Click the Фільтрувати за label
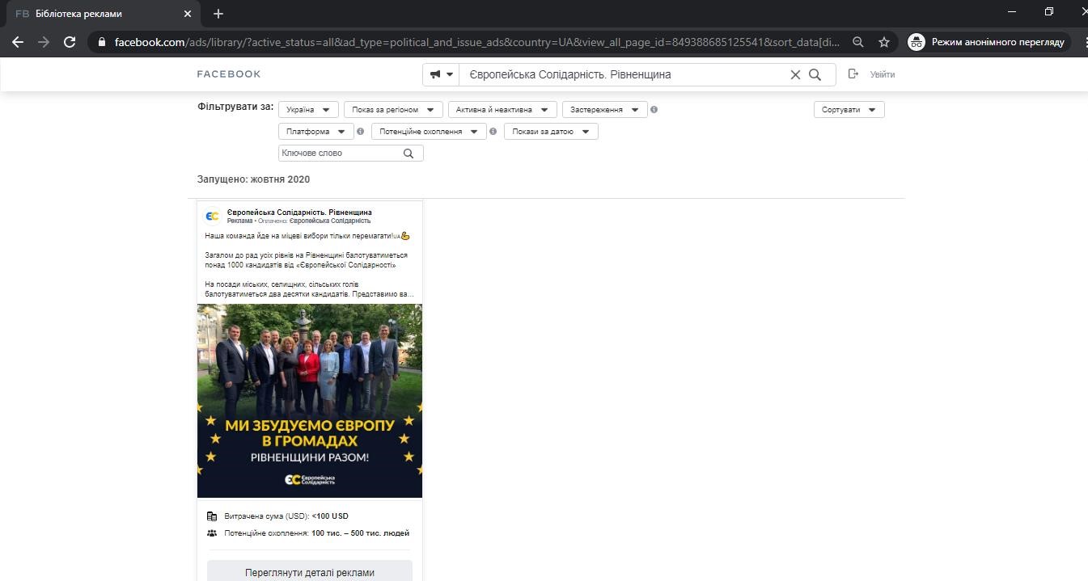1088x581 pixels. [235, 107]
